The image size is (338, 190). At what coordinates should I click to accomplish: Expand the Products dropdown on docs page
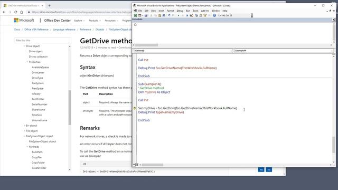coord(95,21)
